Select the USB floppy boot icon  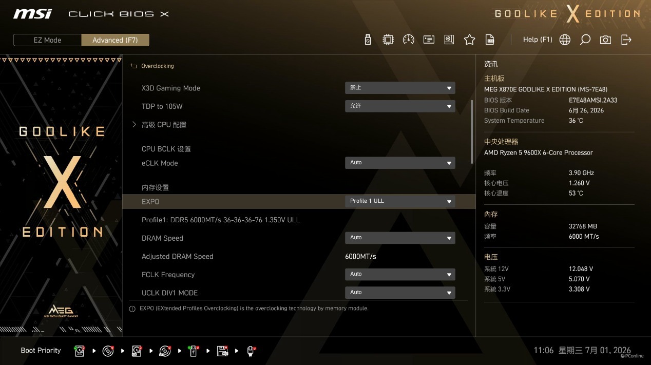click(222, 351)
